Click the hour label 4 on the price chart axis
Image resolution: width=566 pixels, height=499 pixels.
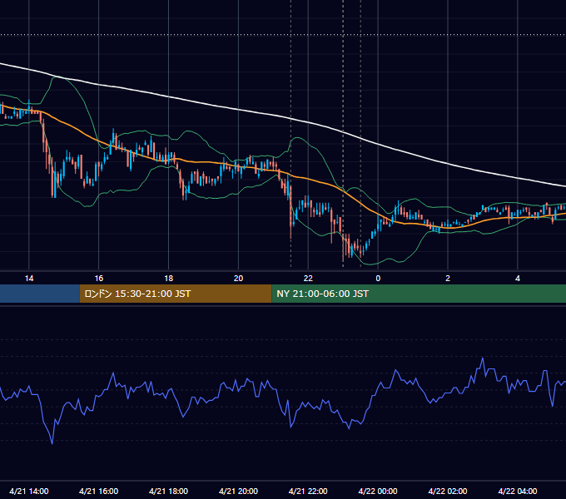[518, 279]
